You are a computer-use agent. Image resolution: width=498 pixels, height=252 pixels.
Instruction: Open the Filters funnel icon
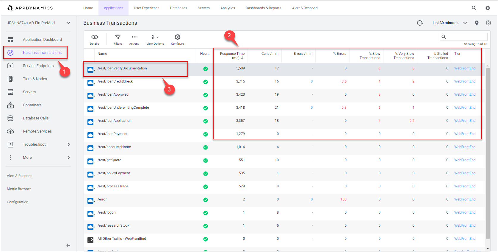(x=118, y=39)
